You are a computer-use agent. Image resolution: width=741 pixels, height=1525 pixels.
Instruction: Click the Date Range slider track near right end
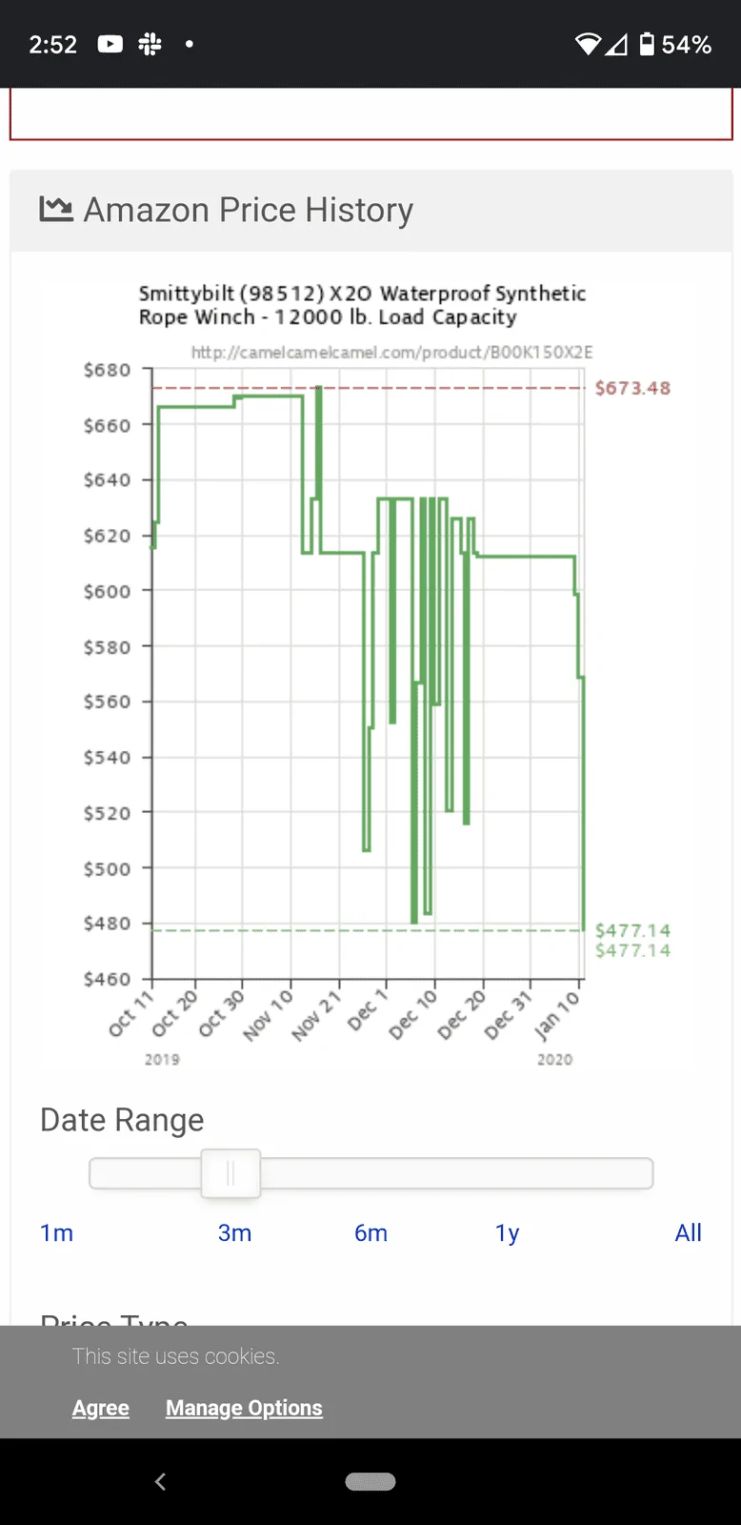(619, 1173)
